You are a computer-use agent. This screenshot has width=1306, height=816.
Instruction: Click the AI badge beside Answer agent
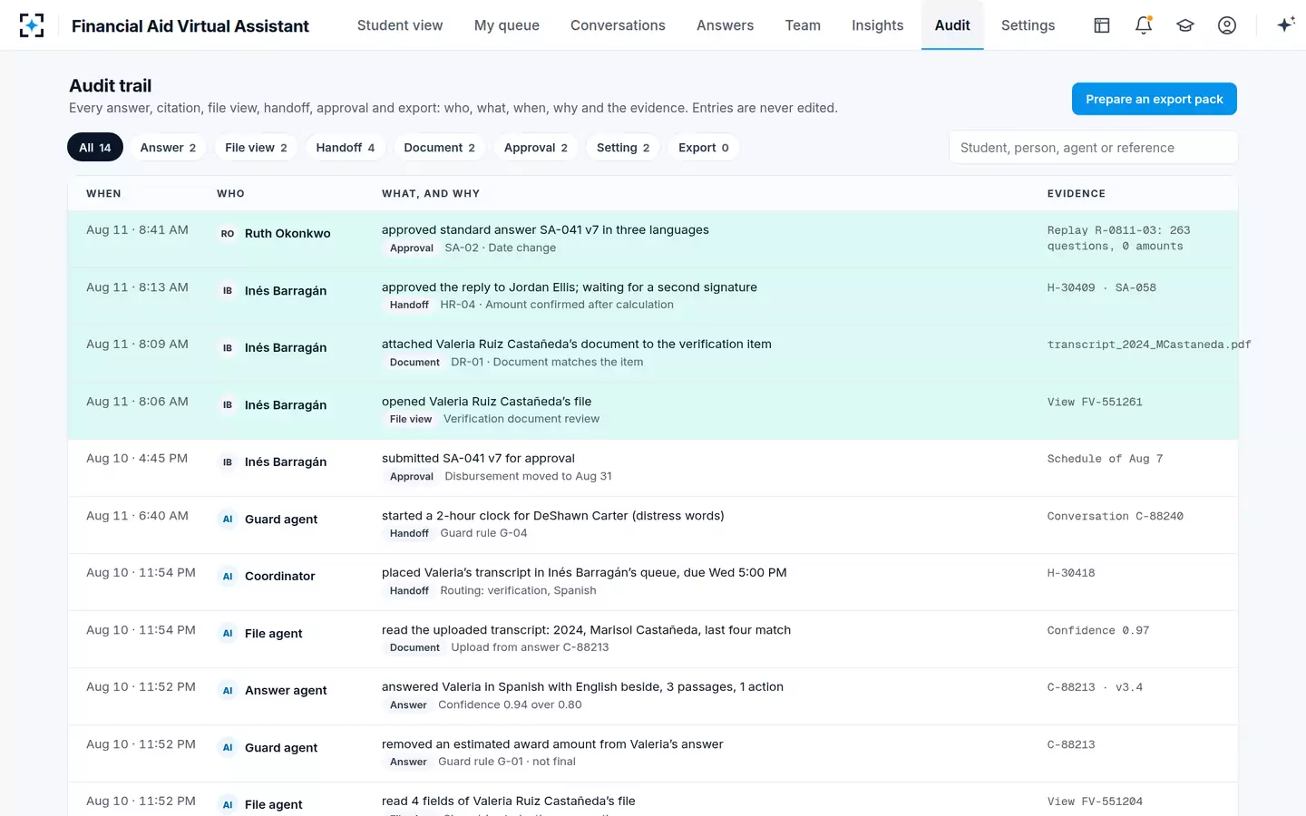[228, 691]
